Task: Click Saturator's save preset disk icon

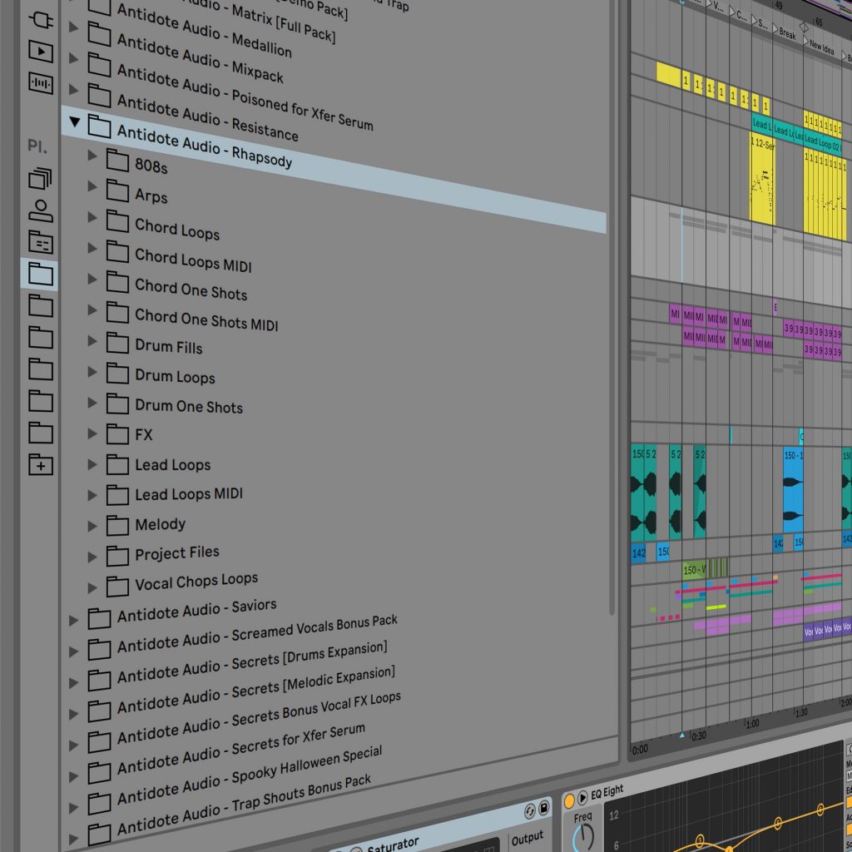Action: click(544, 809)
